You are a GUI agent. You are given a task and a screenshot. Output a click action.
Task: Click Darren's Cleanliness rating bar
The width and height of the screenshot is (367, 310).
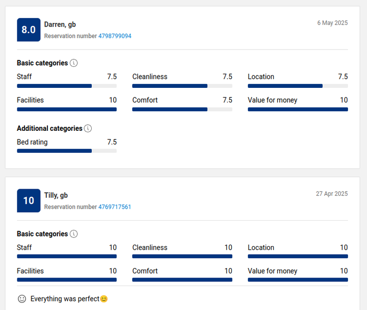tap(182, 86)
